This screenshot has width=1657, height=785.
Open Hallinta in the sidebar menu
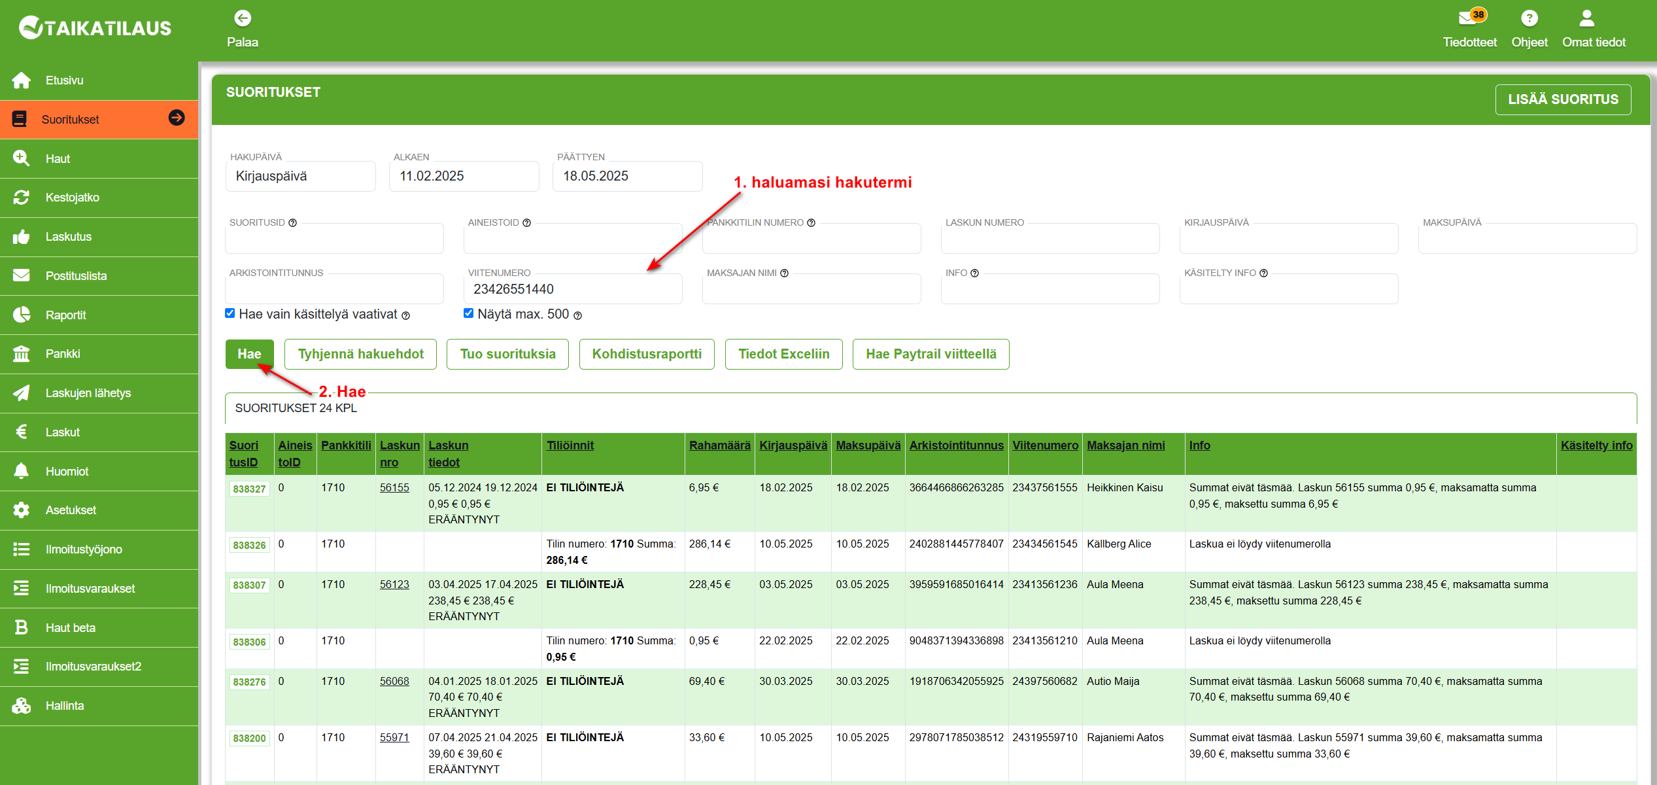point(99,706)
